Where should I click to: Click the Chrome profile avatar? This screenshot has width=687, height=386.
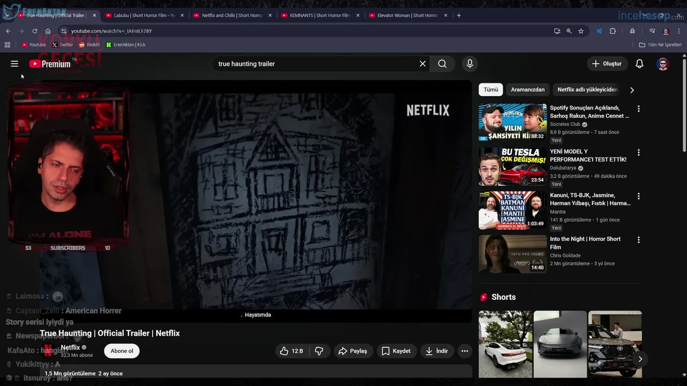[x=666, y=31]
